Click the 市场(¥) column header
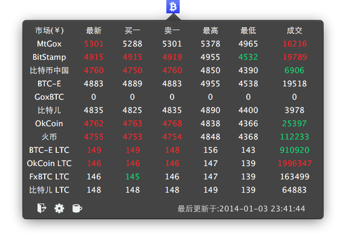Screen dimensions: 346x244 (x=49, y=30)
